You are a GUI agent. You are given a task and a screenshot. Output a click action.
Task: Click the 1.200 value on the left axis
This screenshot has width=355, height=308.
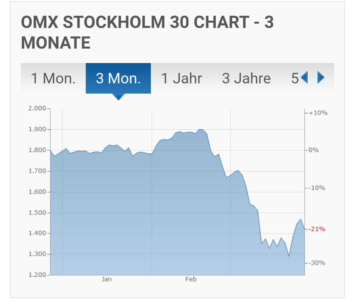point(37,275)
